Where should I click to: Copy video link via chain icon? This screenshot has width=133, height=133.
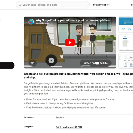coord(33,63)
